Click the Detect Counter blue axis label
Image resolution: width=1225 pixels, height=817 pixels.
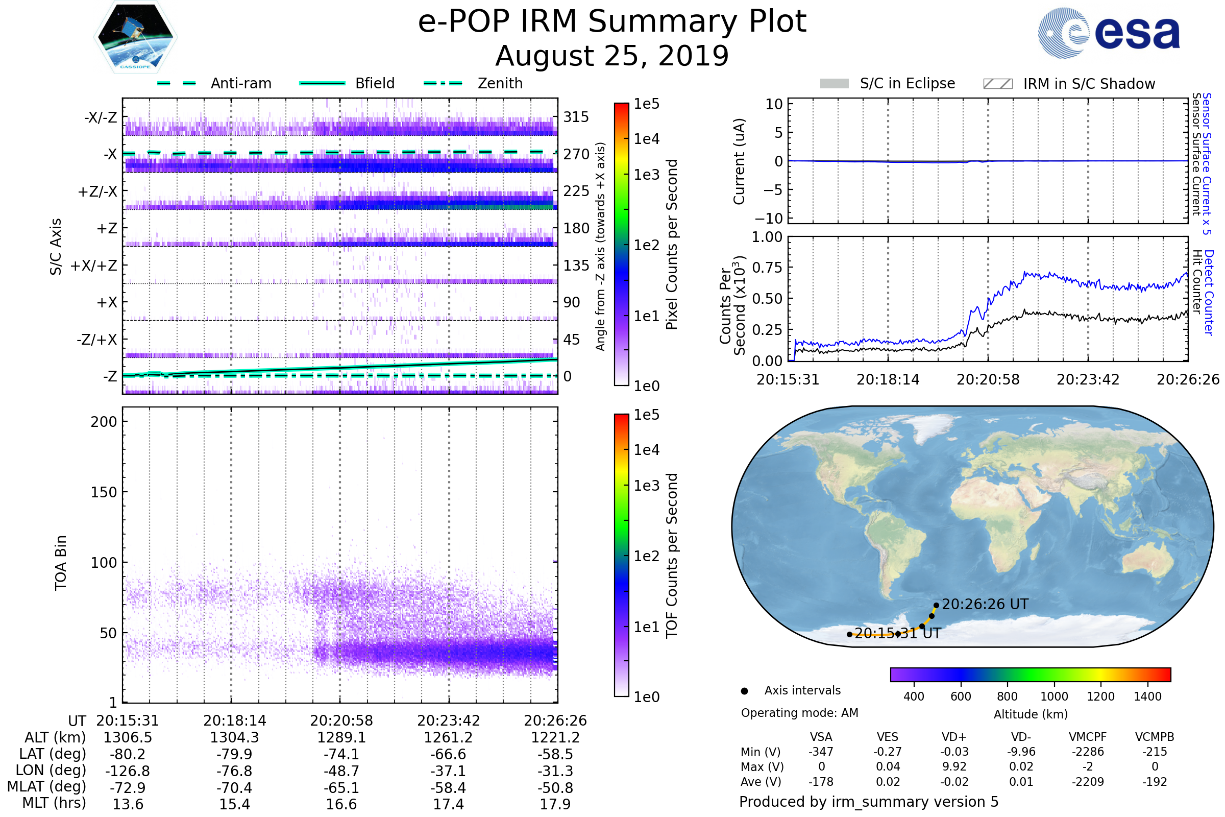(1208, 293)
